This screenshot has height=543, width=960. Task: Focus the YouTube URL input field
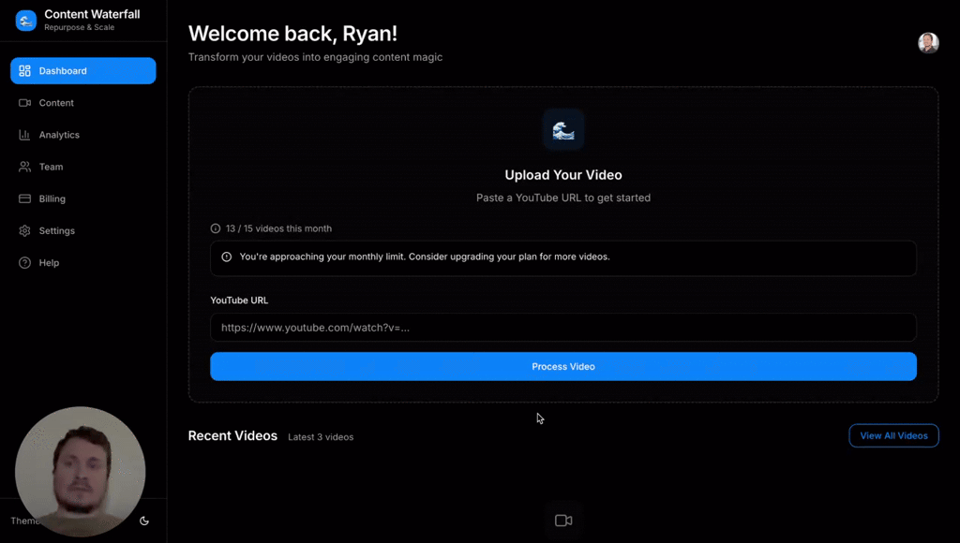pyautogui.click(x=563, y=328)
